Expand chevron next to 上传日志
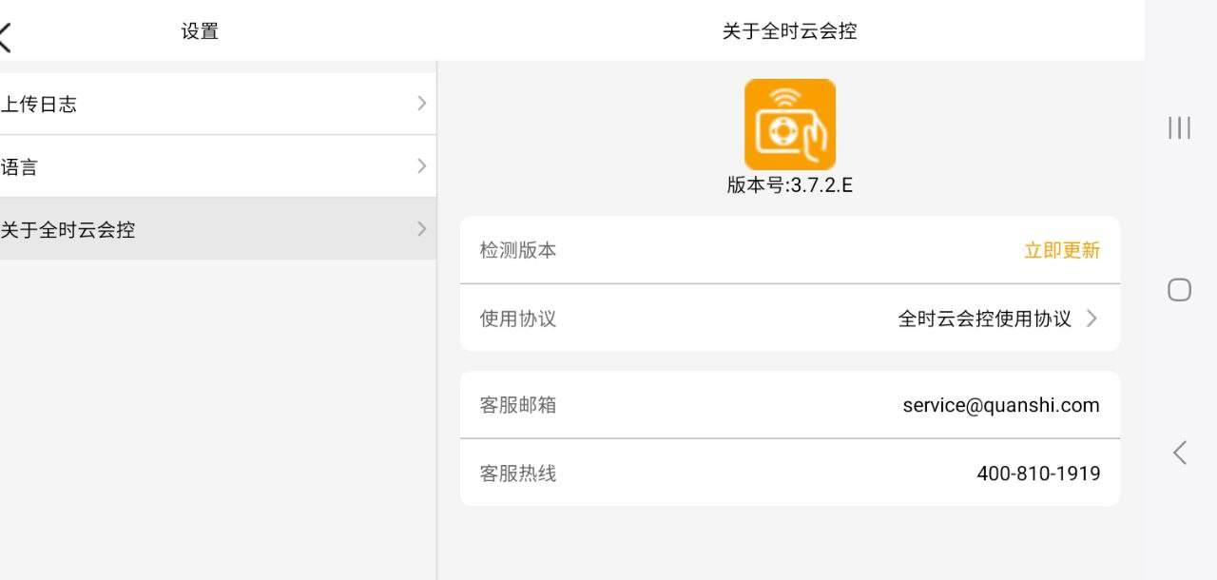Image resolution: width=1217 pixels, height=580 pixels. (422, 104)
